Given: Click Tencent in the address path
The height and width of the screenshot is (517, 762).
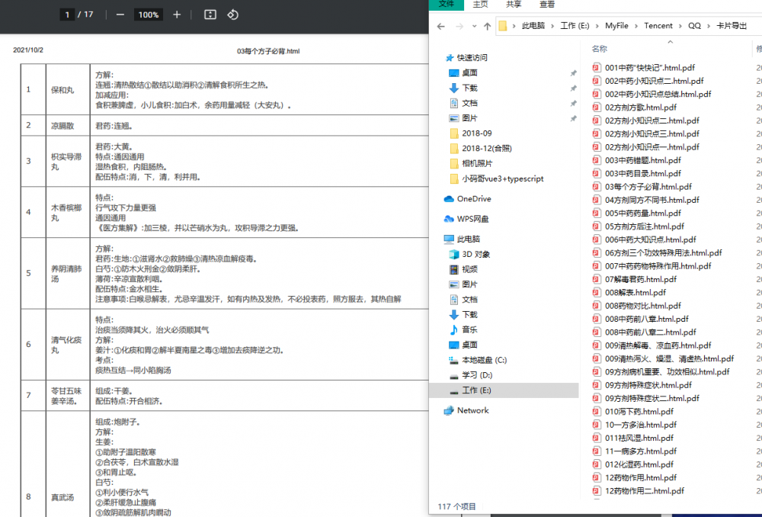Looking at the screenshot, I should pyautogui.click(x=658, y=26).
